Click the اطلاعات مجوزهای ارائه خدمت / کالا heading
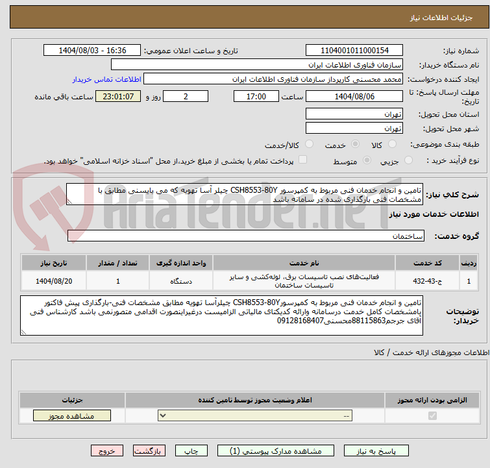Screen dimensions: 490x468 tap(432, 352)
